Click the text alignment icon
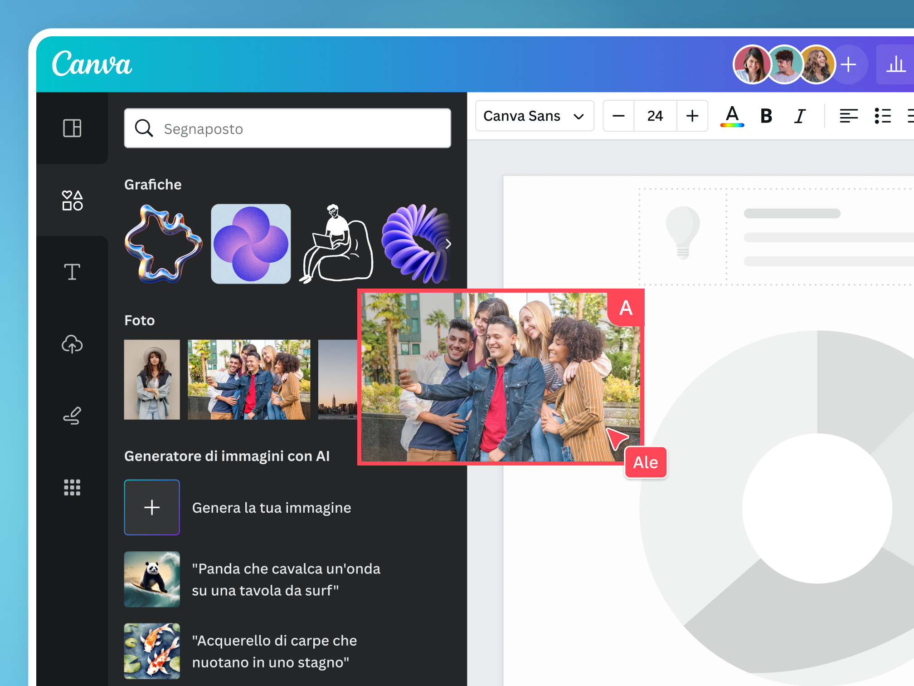The width and height of the screenshot is (914, 686). coord(849,116)
